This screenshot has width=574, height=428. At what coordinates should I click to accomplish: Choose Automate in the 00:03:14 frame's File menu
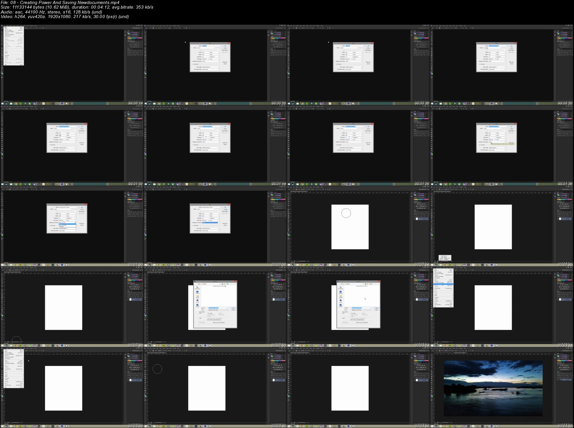pyautogui.click(x=443, y=297)
